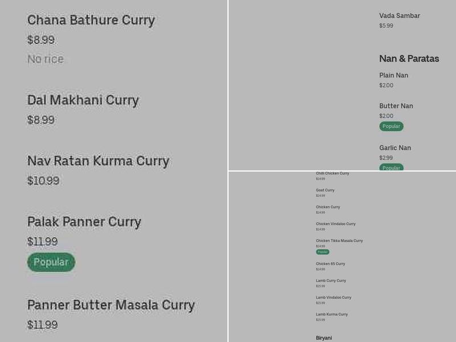Choose the Butter Nan item

pyautogui.click(x=396, y=106)
